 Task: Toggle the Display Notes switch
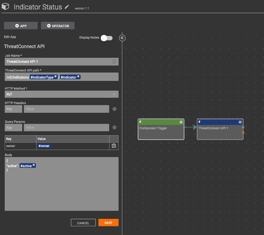(107, 38)
